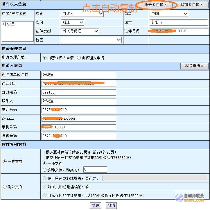The height and width of the screenshot is (210, 210).
Task: Select 由代理人申请 radio option
Action: 79,58
